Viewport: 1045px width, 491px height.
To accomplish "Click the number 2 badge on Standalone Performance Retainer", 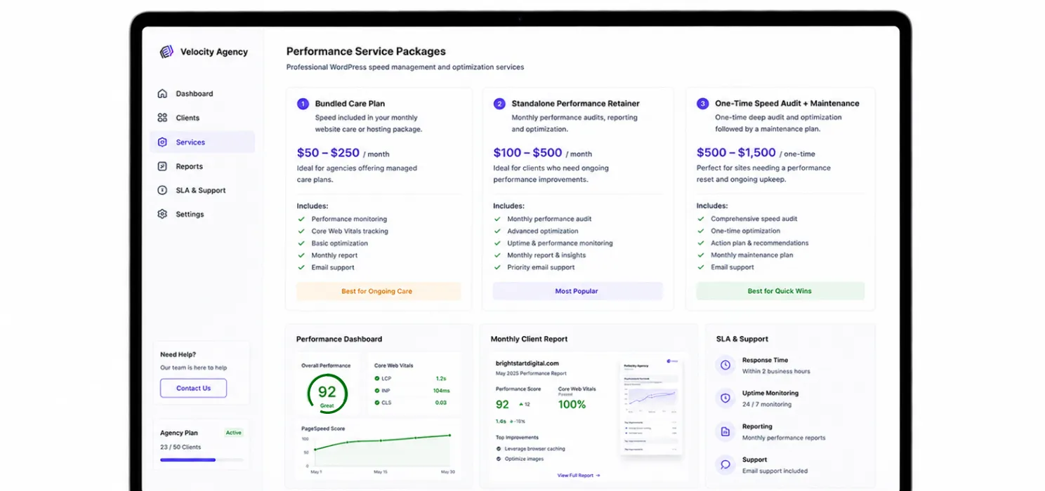I will pyautogui.click(x=499, y=104).
